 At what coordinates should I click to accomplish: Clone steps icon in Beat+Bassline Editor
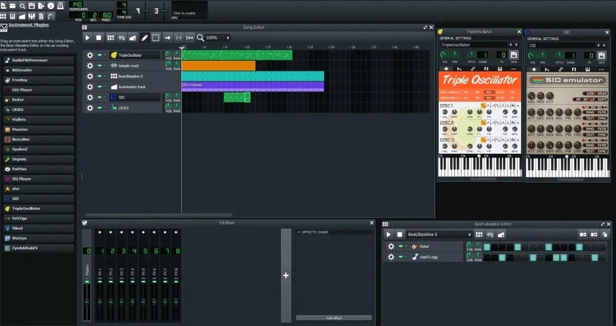605,234
